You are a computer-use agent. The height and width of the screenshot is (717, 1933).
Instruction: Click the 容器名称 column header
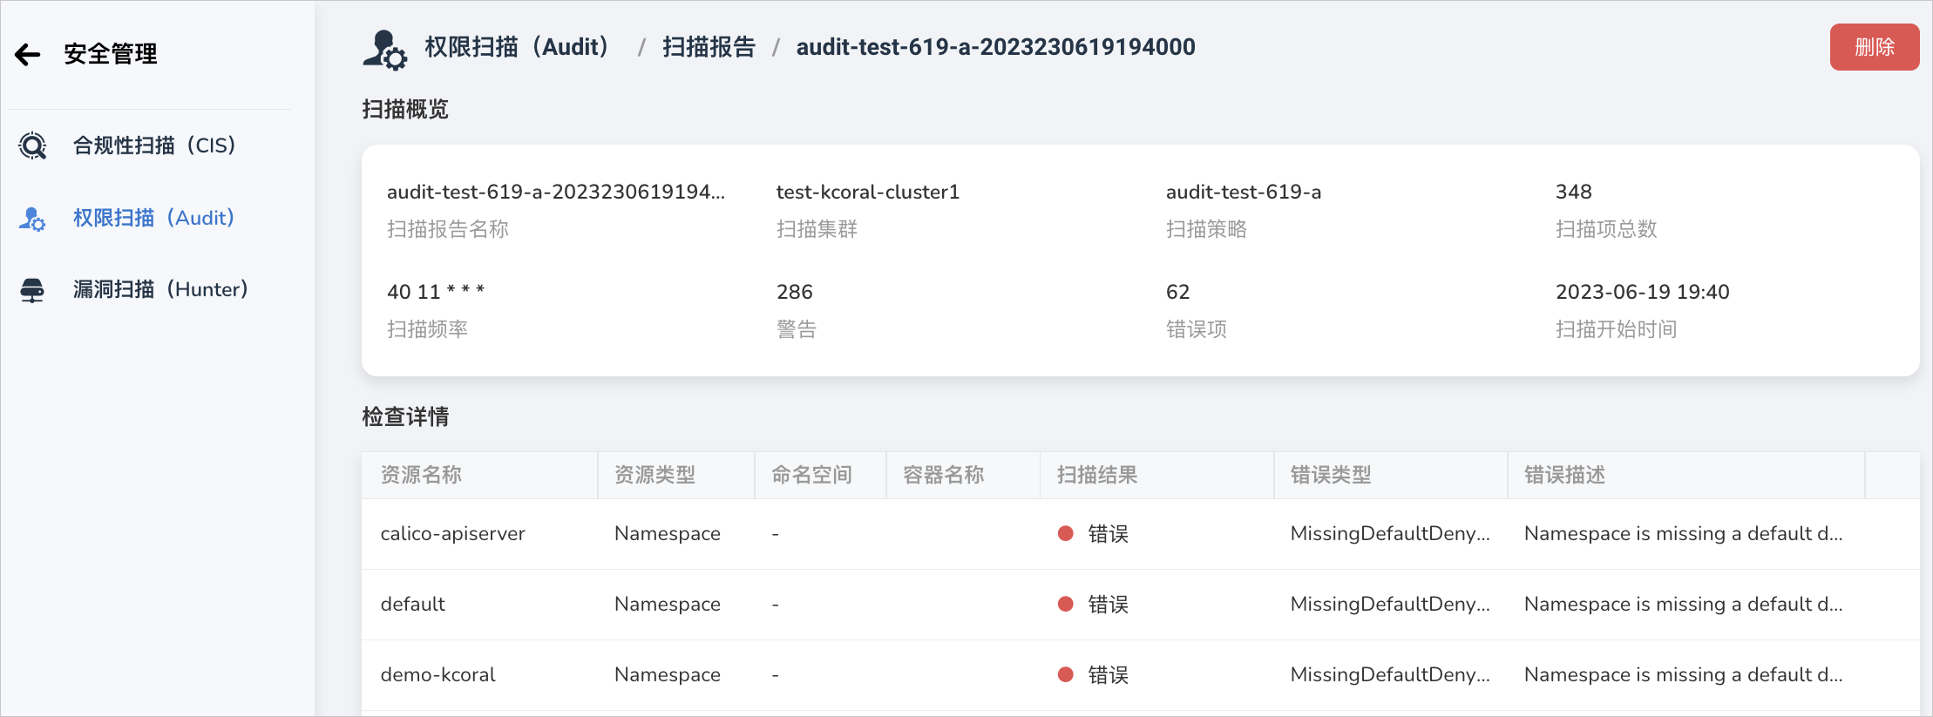[943, 475]
